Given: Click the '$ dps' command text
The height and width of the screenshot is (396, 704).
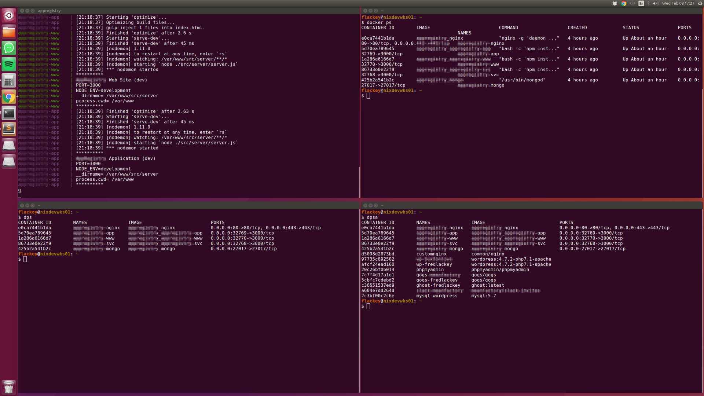Looking at the screenshot, I should click(25, 217).
